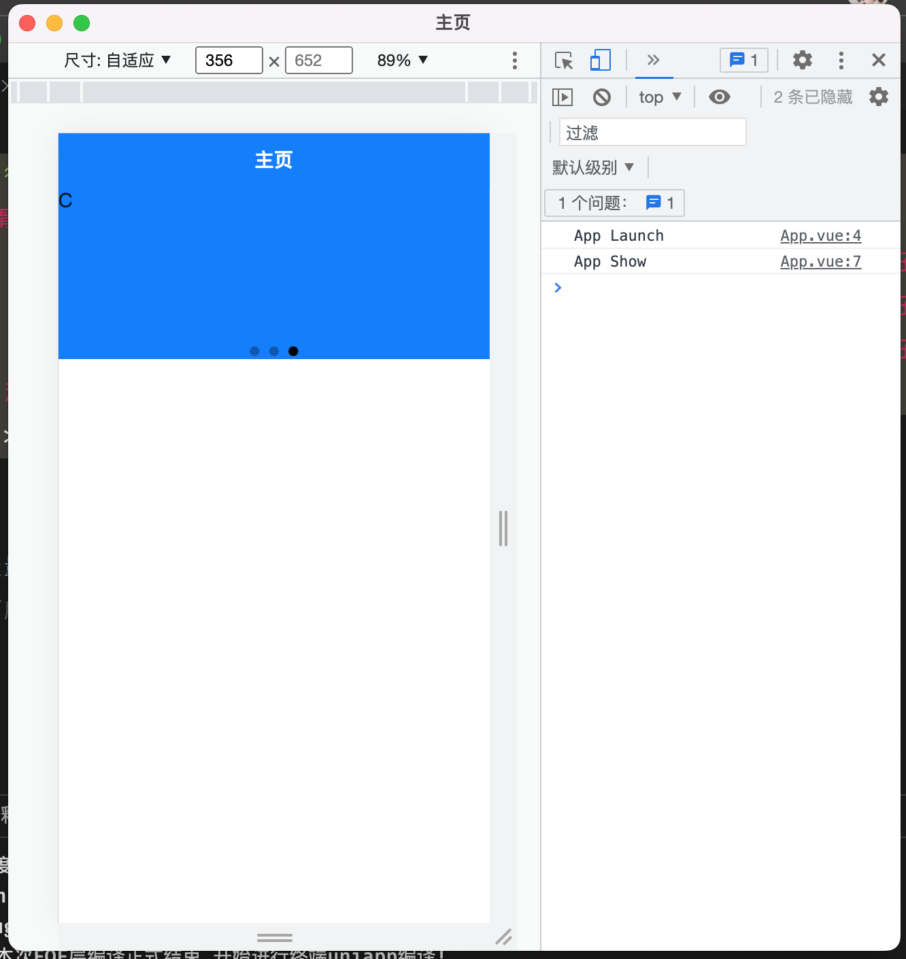Open the 默认级别 log level dropdown

point(593,167)
